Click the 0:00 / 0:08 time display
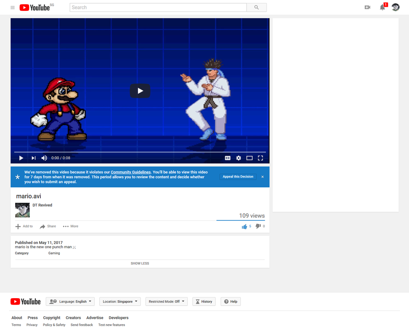Screen dimensions: 409x336 [x=61, y=158]
